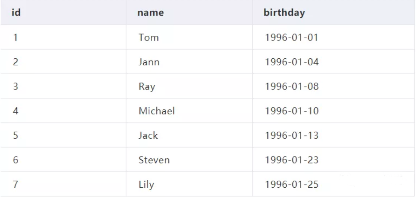Select the name cell Jann
416x197 pixels.
pyautogui.click(x=149, y=62)
